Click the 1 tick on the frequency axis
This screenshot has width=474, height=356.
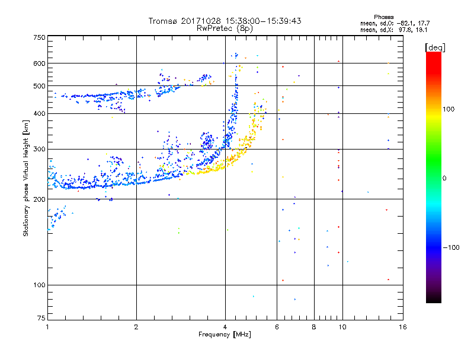(x=47, y=327)
